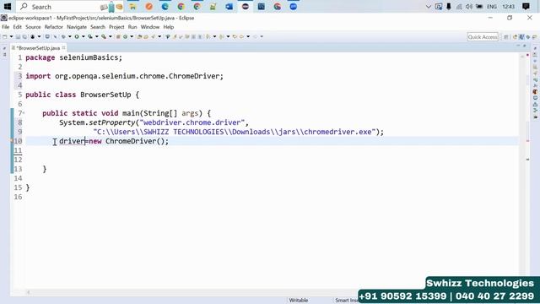
Task: Open the Edit menu
Action: 17,27
